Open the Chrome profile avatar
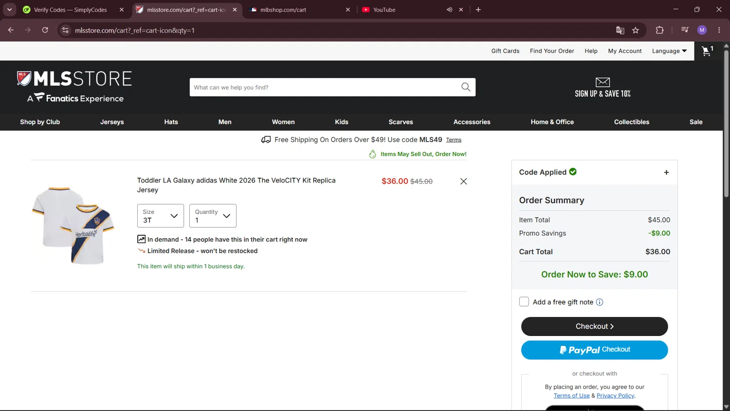Viewport: 730px width, 411px height. point(702,30)
